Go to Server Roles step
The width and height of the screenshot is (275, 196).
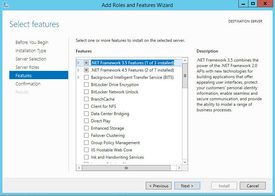coord(27,67)
